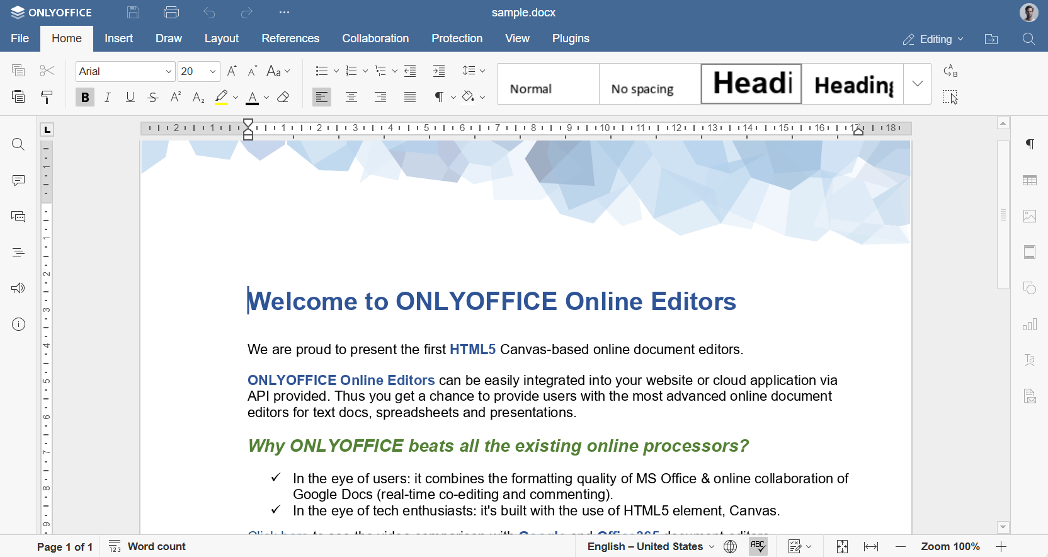Toggle Superscript formatting
Image resolution: width=1048 pixels, height=557 pixels.
click(176, 97)
